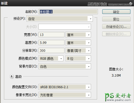Click the 删除预设(D)... button
This screenshot has width=134, height=103.
click(x=116, y=34)
